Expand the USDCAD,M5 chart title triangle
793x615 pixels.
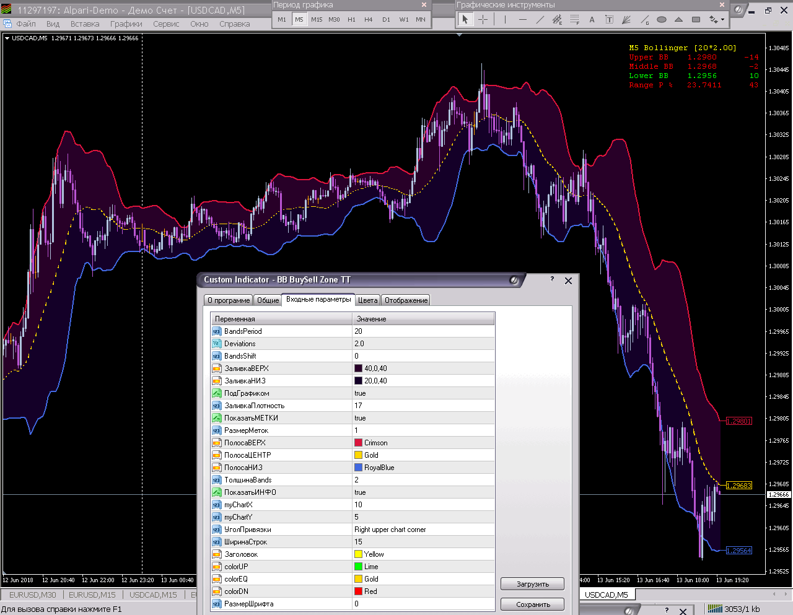[x=7, y=38]
